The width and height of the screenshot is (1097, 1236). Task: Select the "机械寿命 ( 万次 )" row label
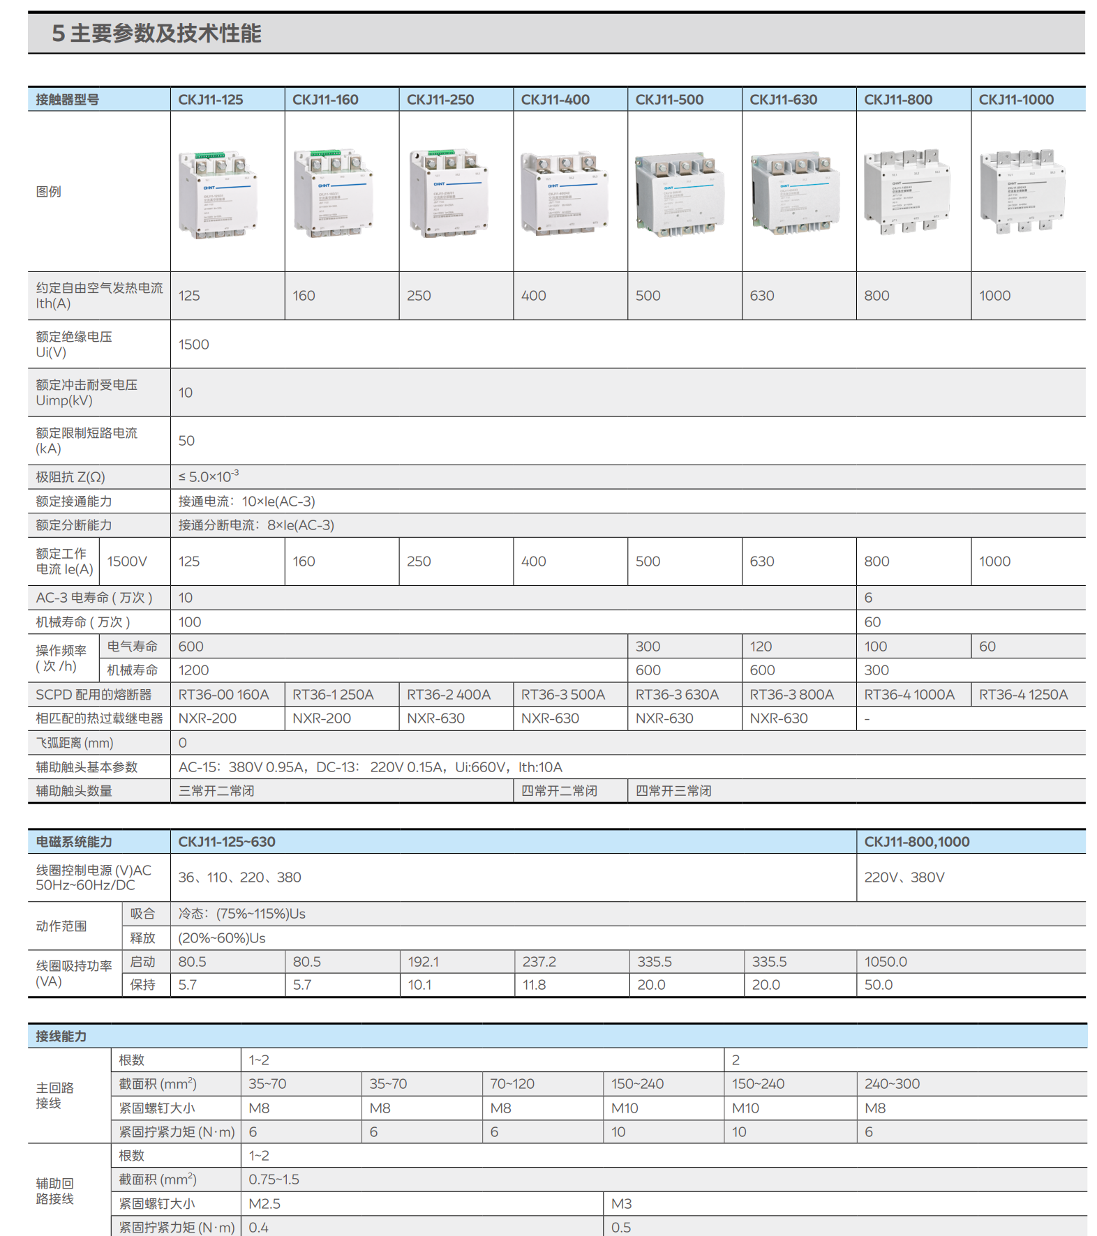[x=83, y=622]
